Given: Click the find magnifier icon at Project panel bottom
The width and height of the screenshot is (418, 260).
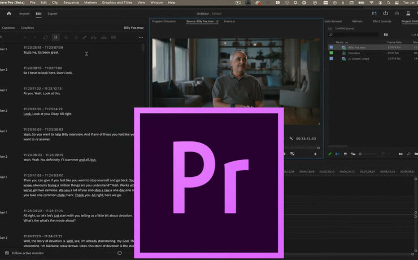Looking at the screenshot, I should [408, 154].
